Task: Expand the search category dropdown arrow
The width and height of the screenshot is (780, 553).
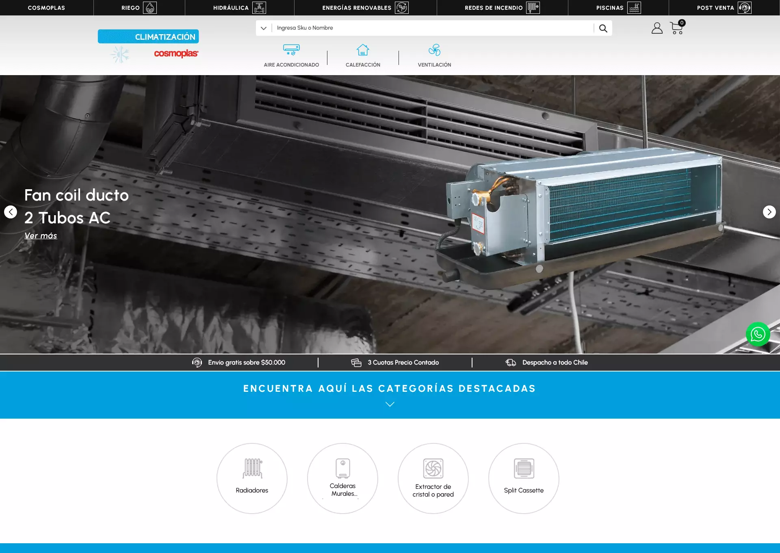Action: pyautogui.click(x=264, y=28)
